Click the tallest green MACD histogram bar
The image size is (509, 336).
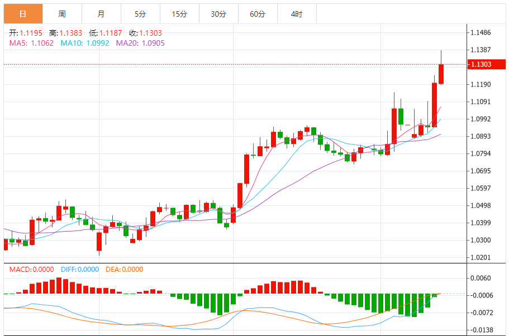click(x=414, y=305)
